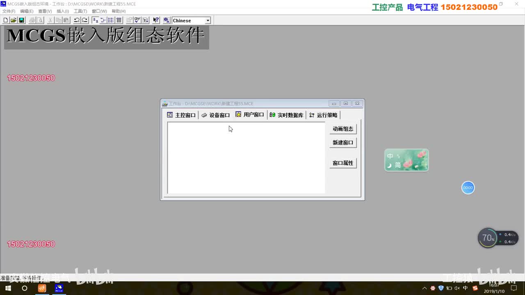
Task: Select the 用户窗口 tab
Action: click(250, 115)
